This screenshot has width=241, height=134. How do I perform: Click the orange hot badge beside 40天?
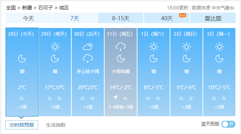(183, 15)
